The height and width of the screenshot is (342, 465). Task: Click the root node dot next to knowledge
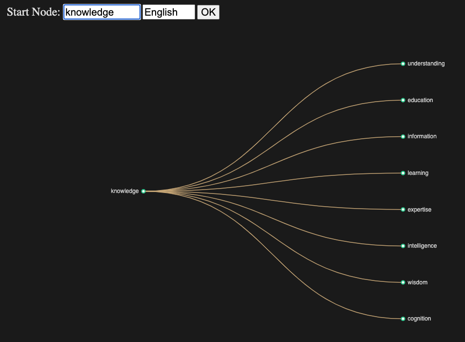pos(143,191)
